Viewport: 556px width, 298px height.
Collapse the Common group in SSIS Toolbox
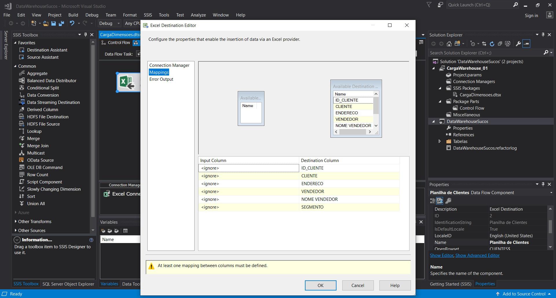(x=15, y=66)
